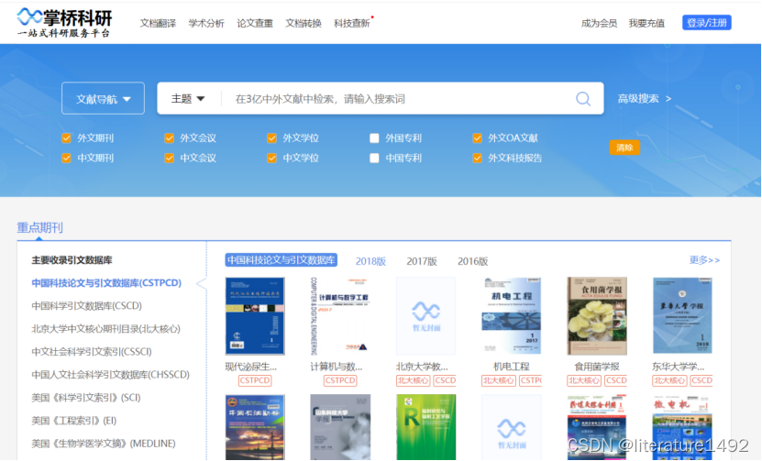The width and height of the screenshot is (762, 461).
Task: Toggle 外文OA文献 checkbox
Action: pos(477,138)
